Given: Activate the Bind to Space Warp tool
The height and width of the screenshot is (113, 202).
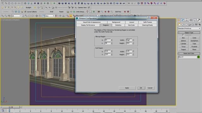Looking at the screenshot, I should click(x=9, y=16).
